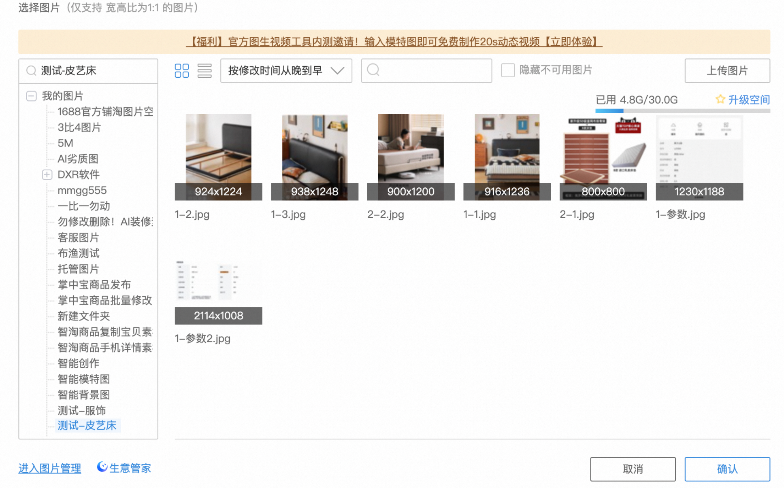Click the 上传图片 button

click(727, 71)
